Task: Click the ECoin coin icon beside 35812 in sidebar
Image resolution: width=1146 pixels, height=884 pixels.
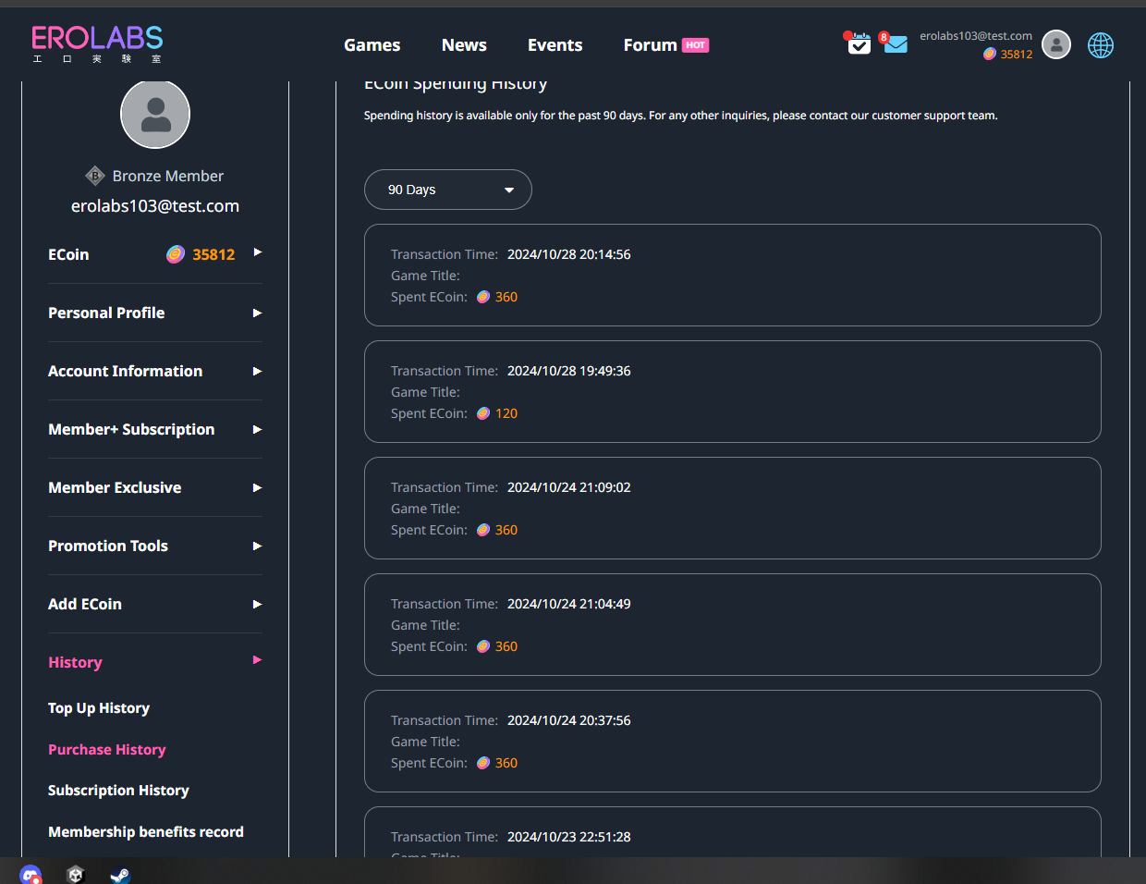Action: click(x=176, y=254)
